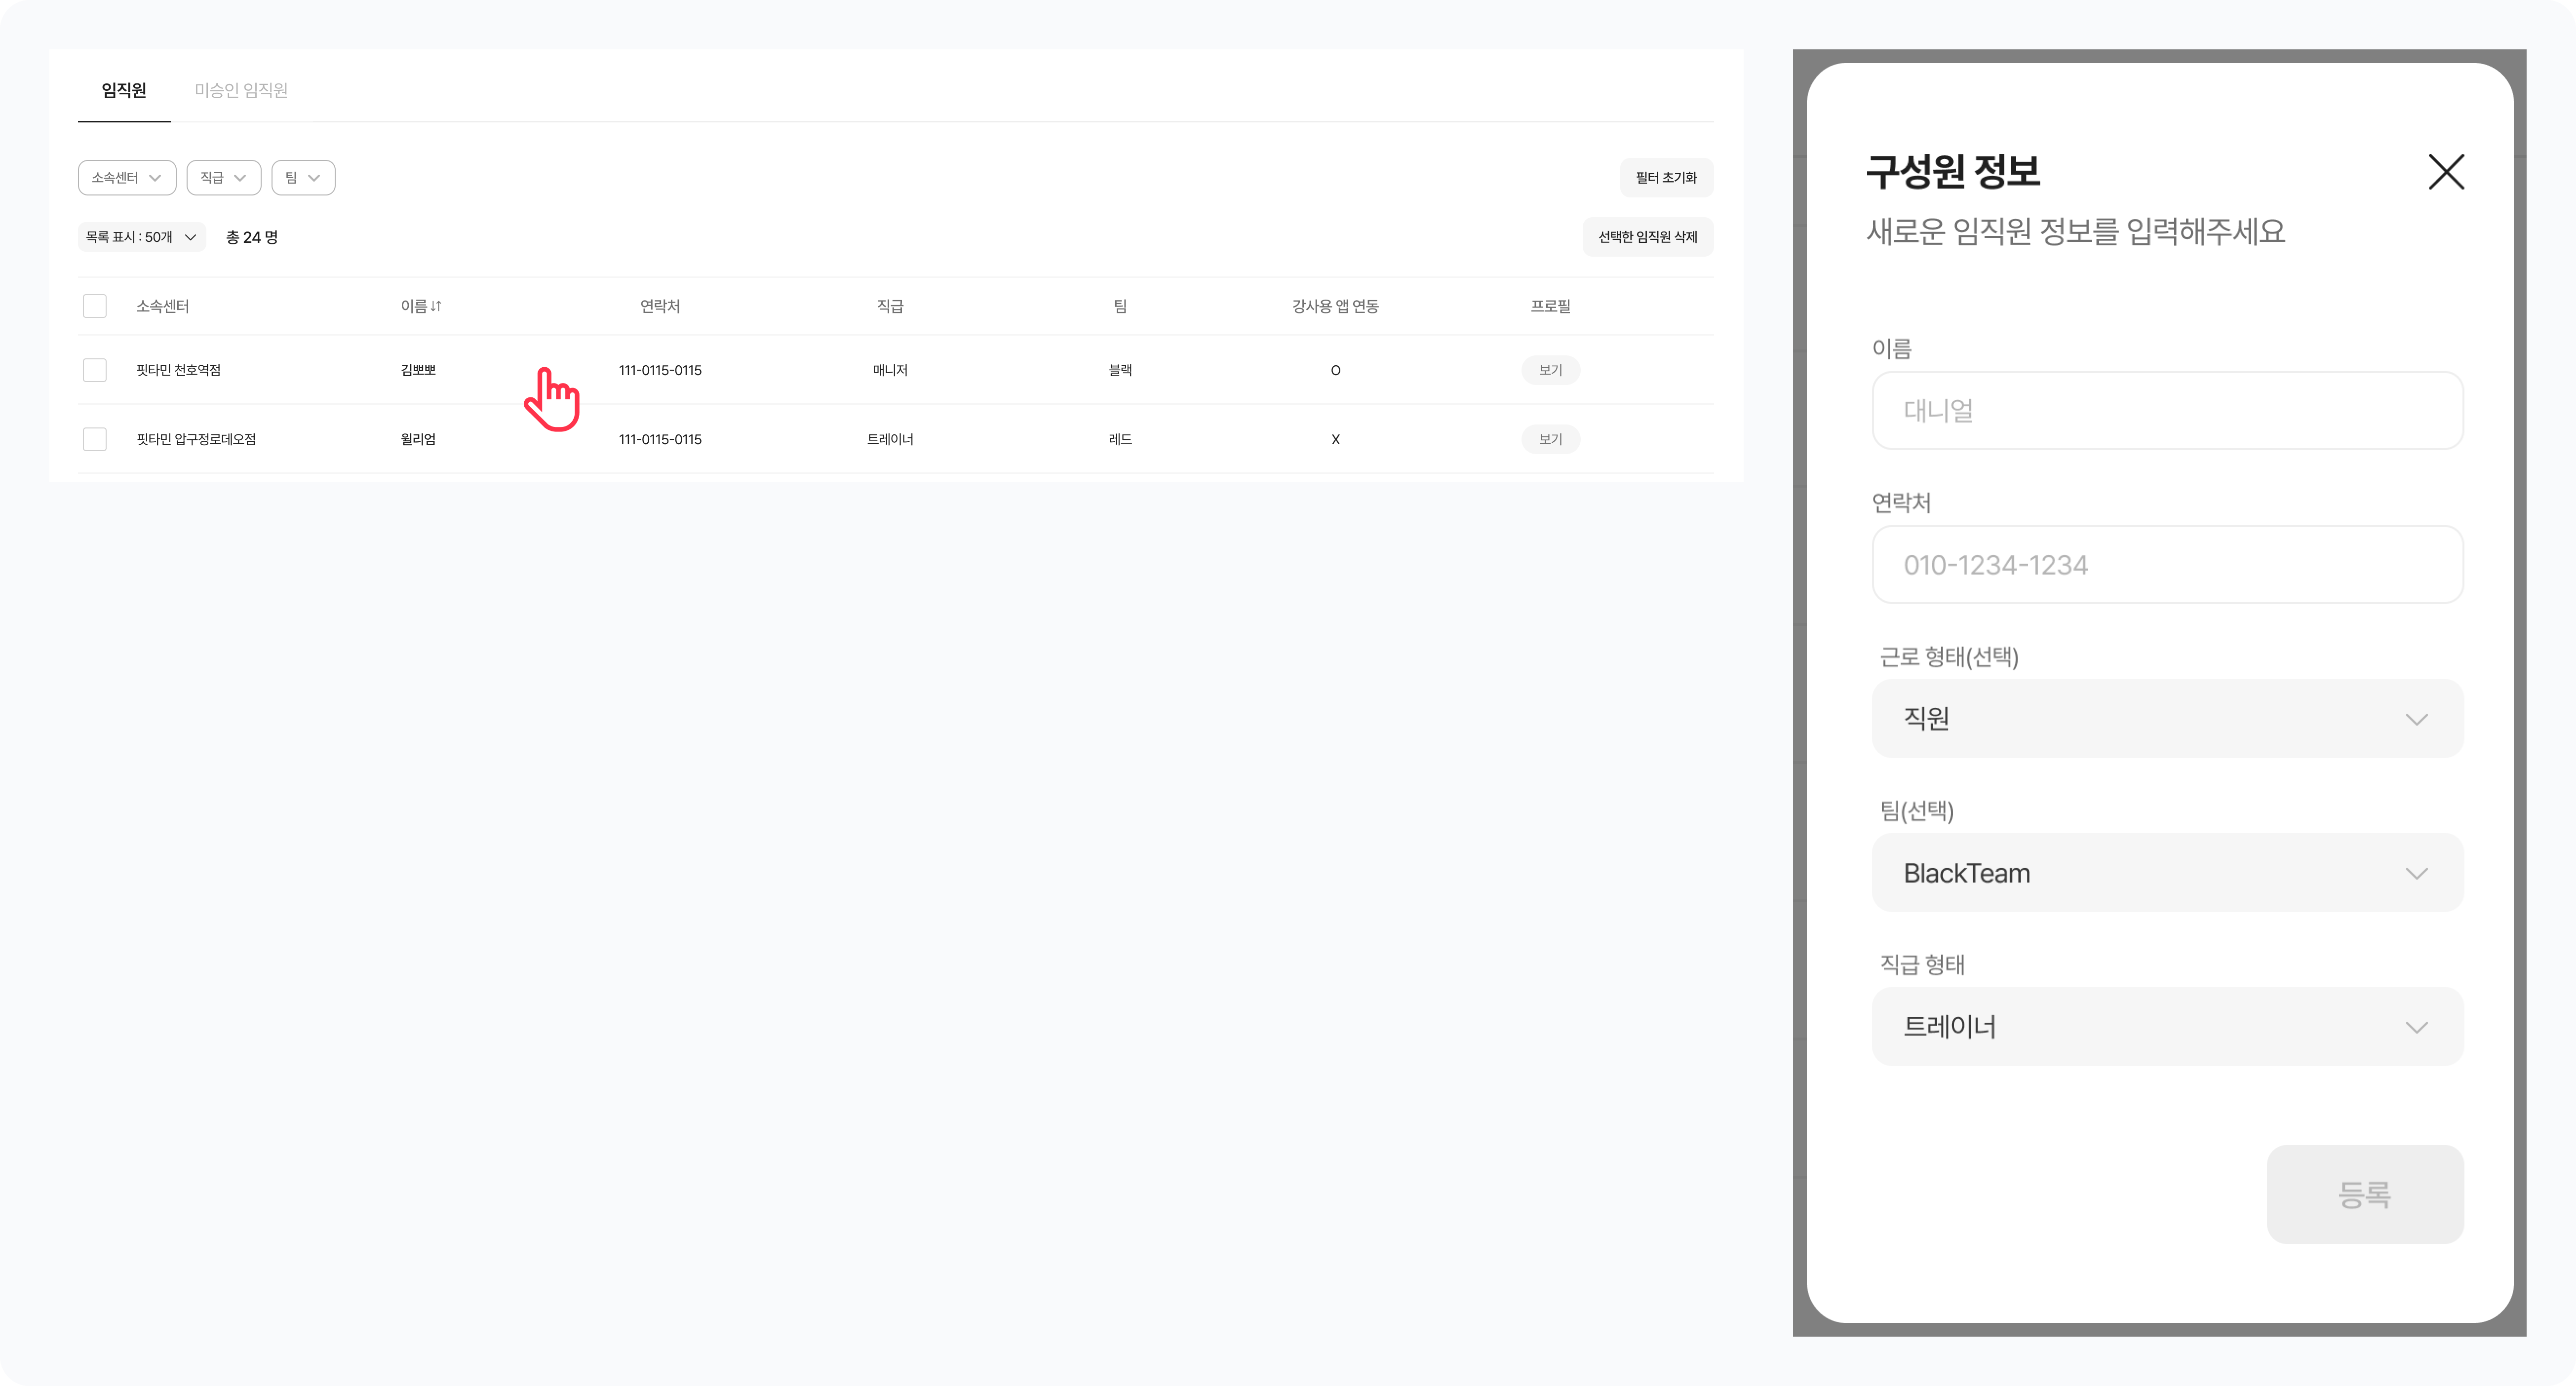Click the 이름 input field

coord(2167,411)
